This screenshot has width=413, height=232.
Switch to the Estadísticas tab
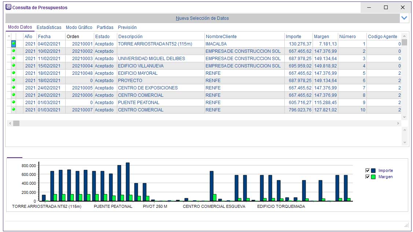[x=49, y=27]
